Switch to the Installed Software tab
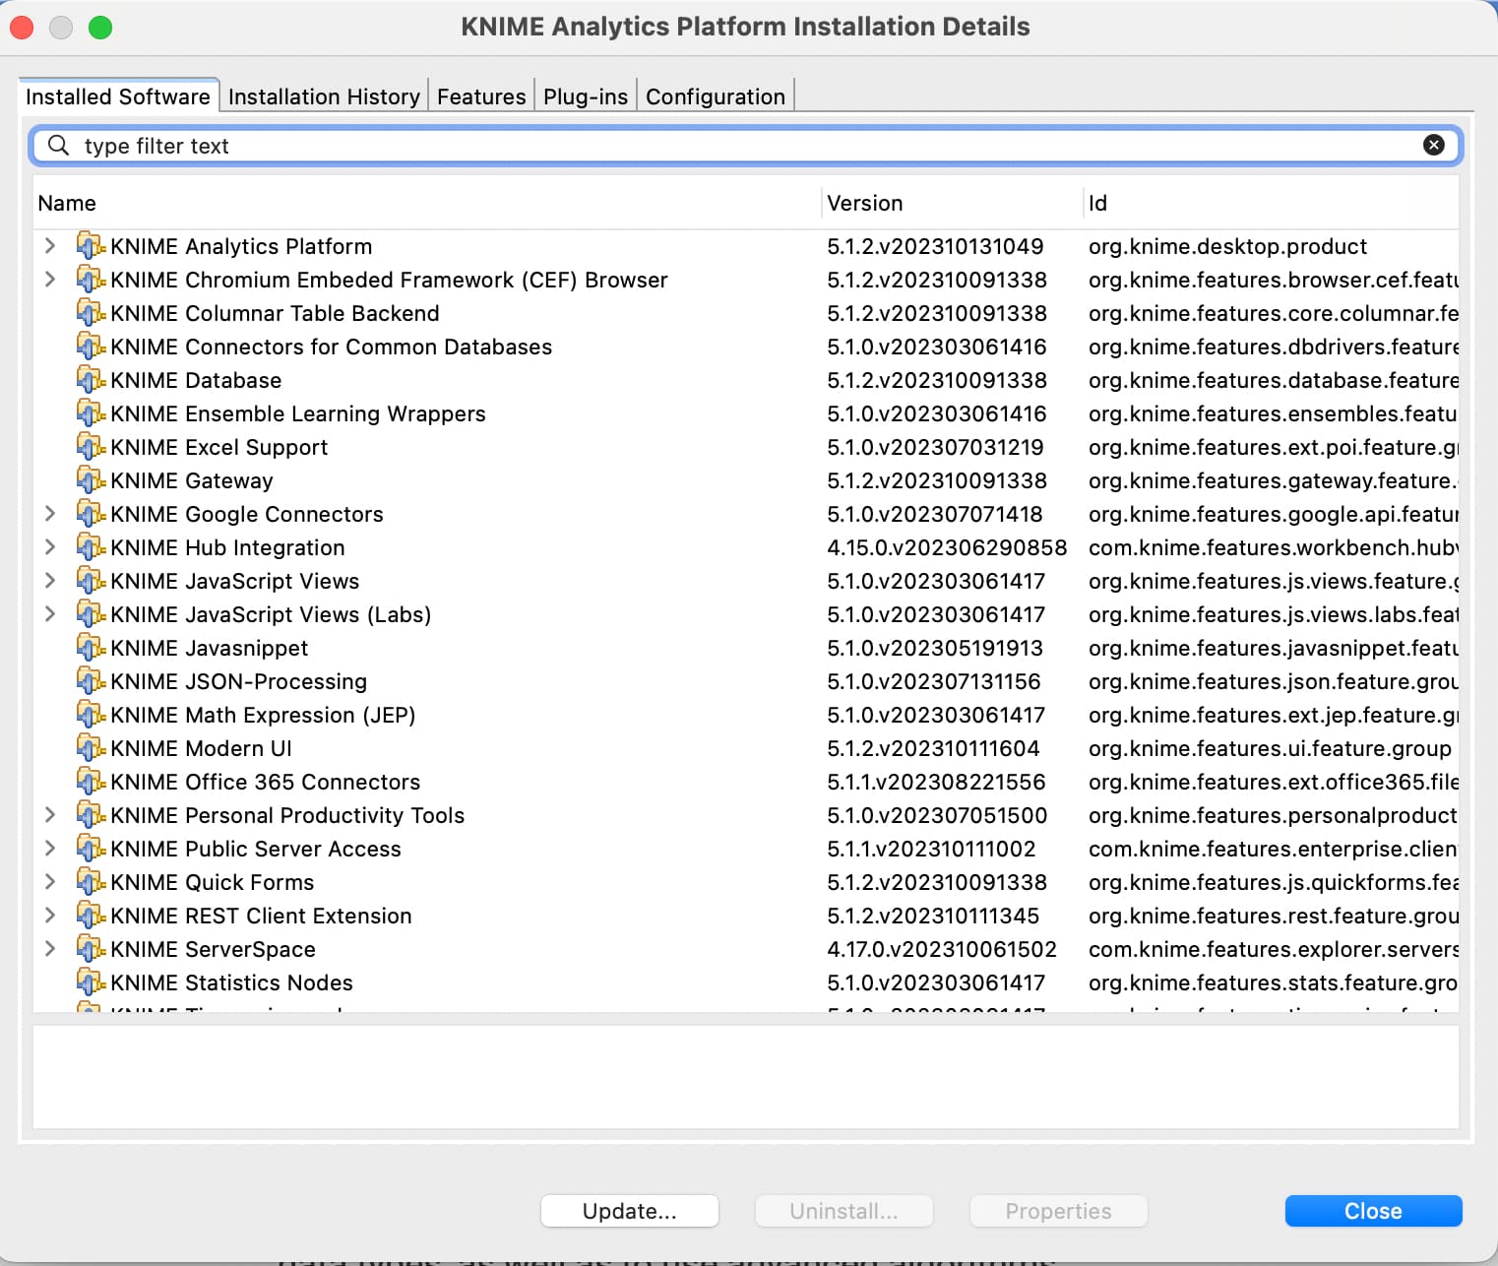Viewport: 1498px width, 1266px height. pyautogui.click(x=118, y=96)
